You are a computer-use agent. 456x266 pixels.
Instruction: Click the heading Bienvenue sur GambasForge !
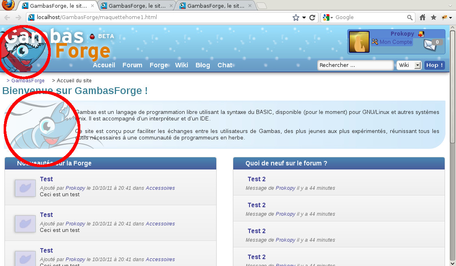click(x=75, y=91)
